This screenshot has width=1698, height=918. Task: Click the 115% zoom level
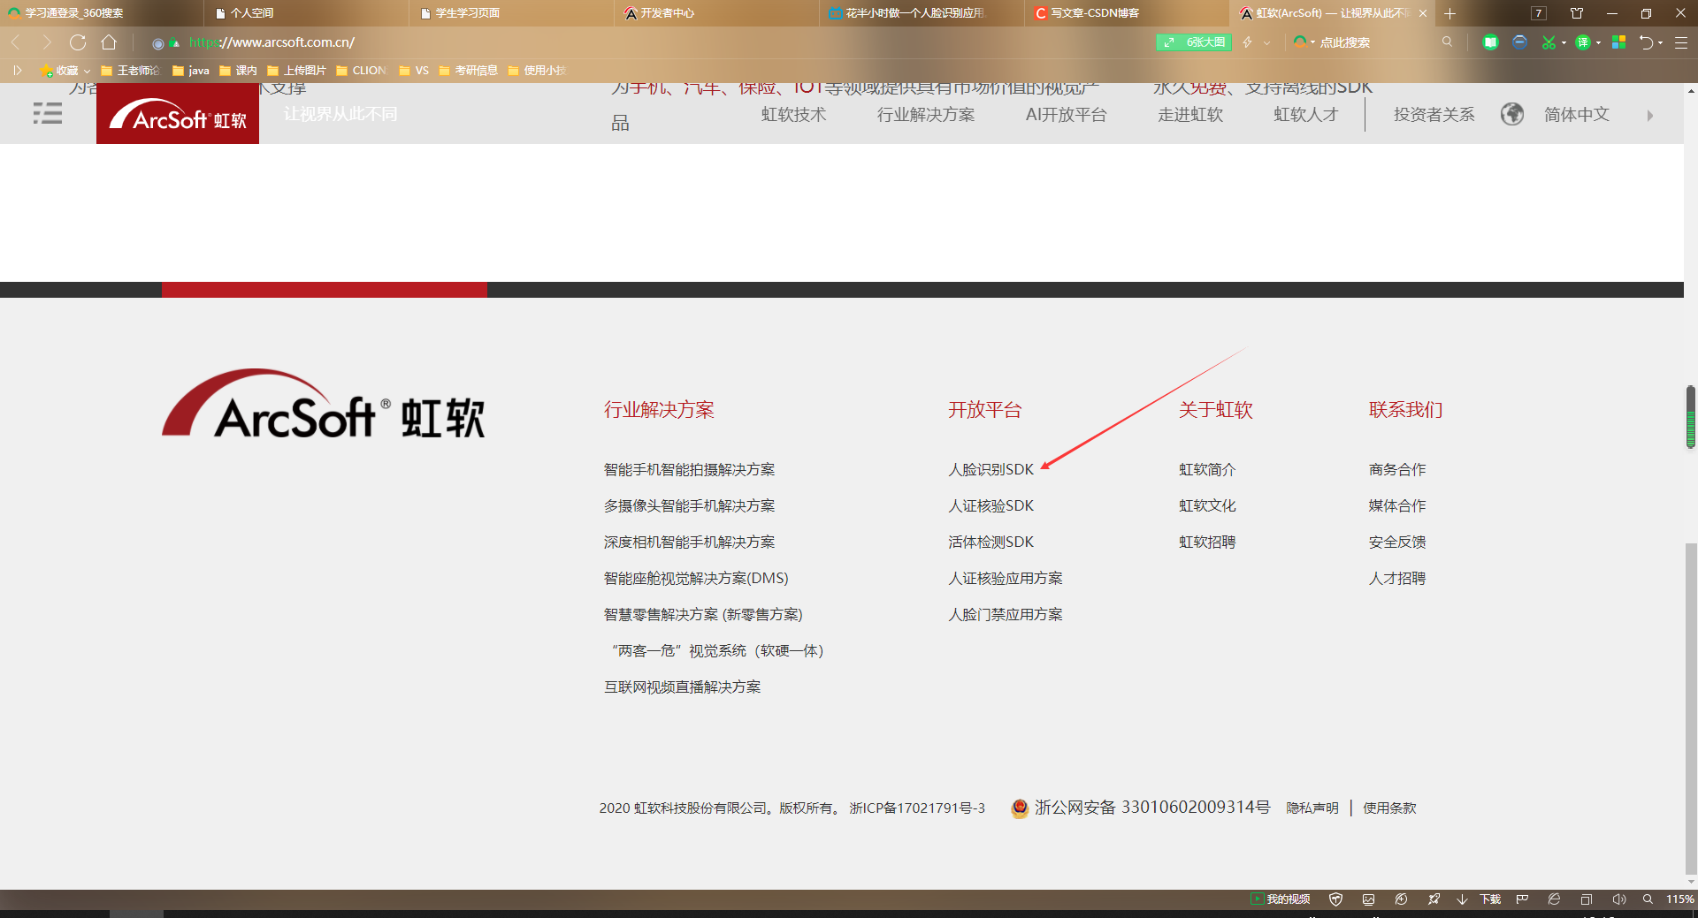[x=1680, y=899]
